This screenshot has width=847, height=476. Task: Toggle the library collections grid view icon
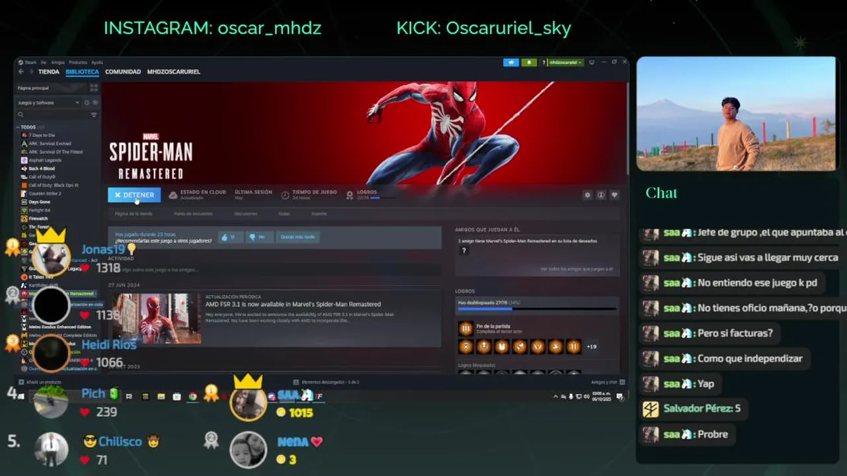pos(94,87)
